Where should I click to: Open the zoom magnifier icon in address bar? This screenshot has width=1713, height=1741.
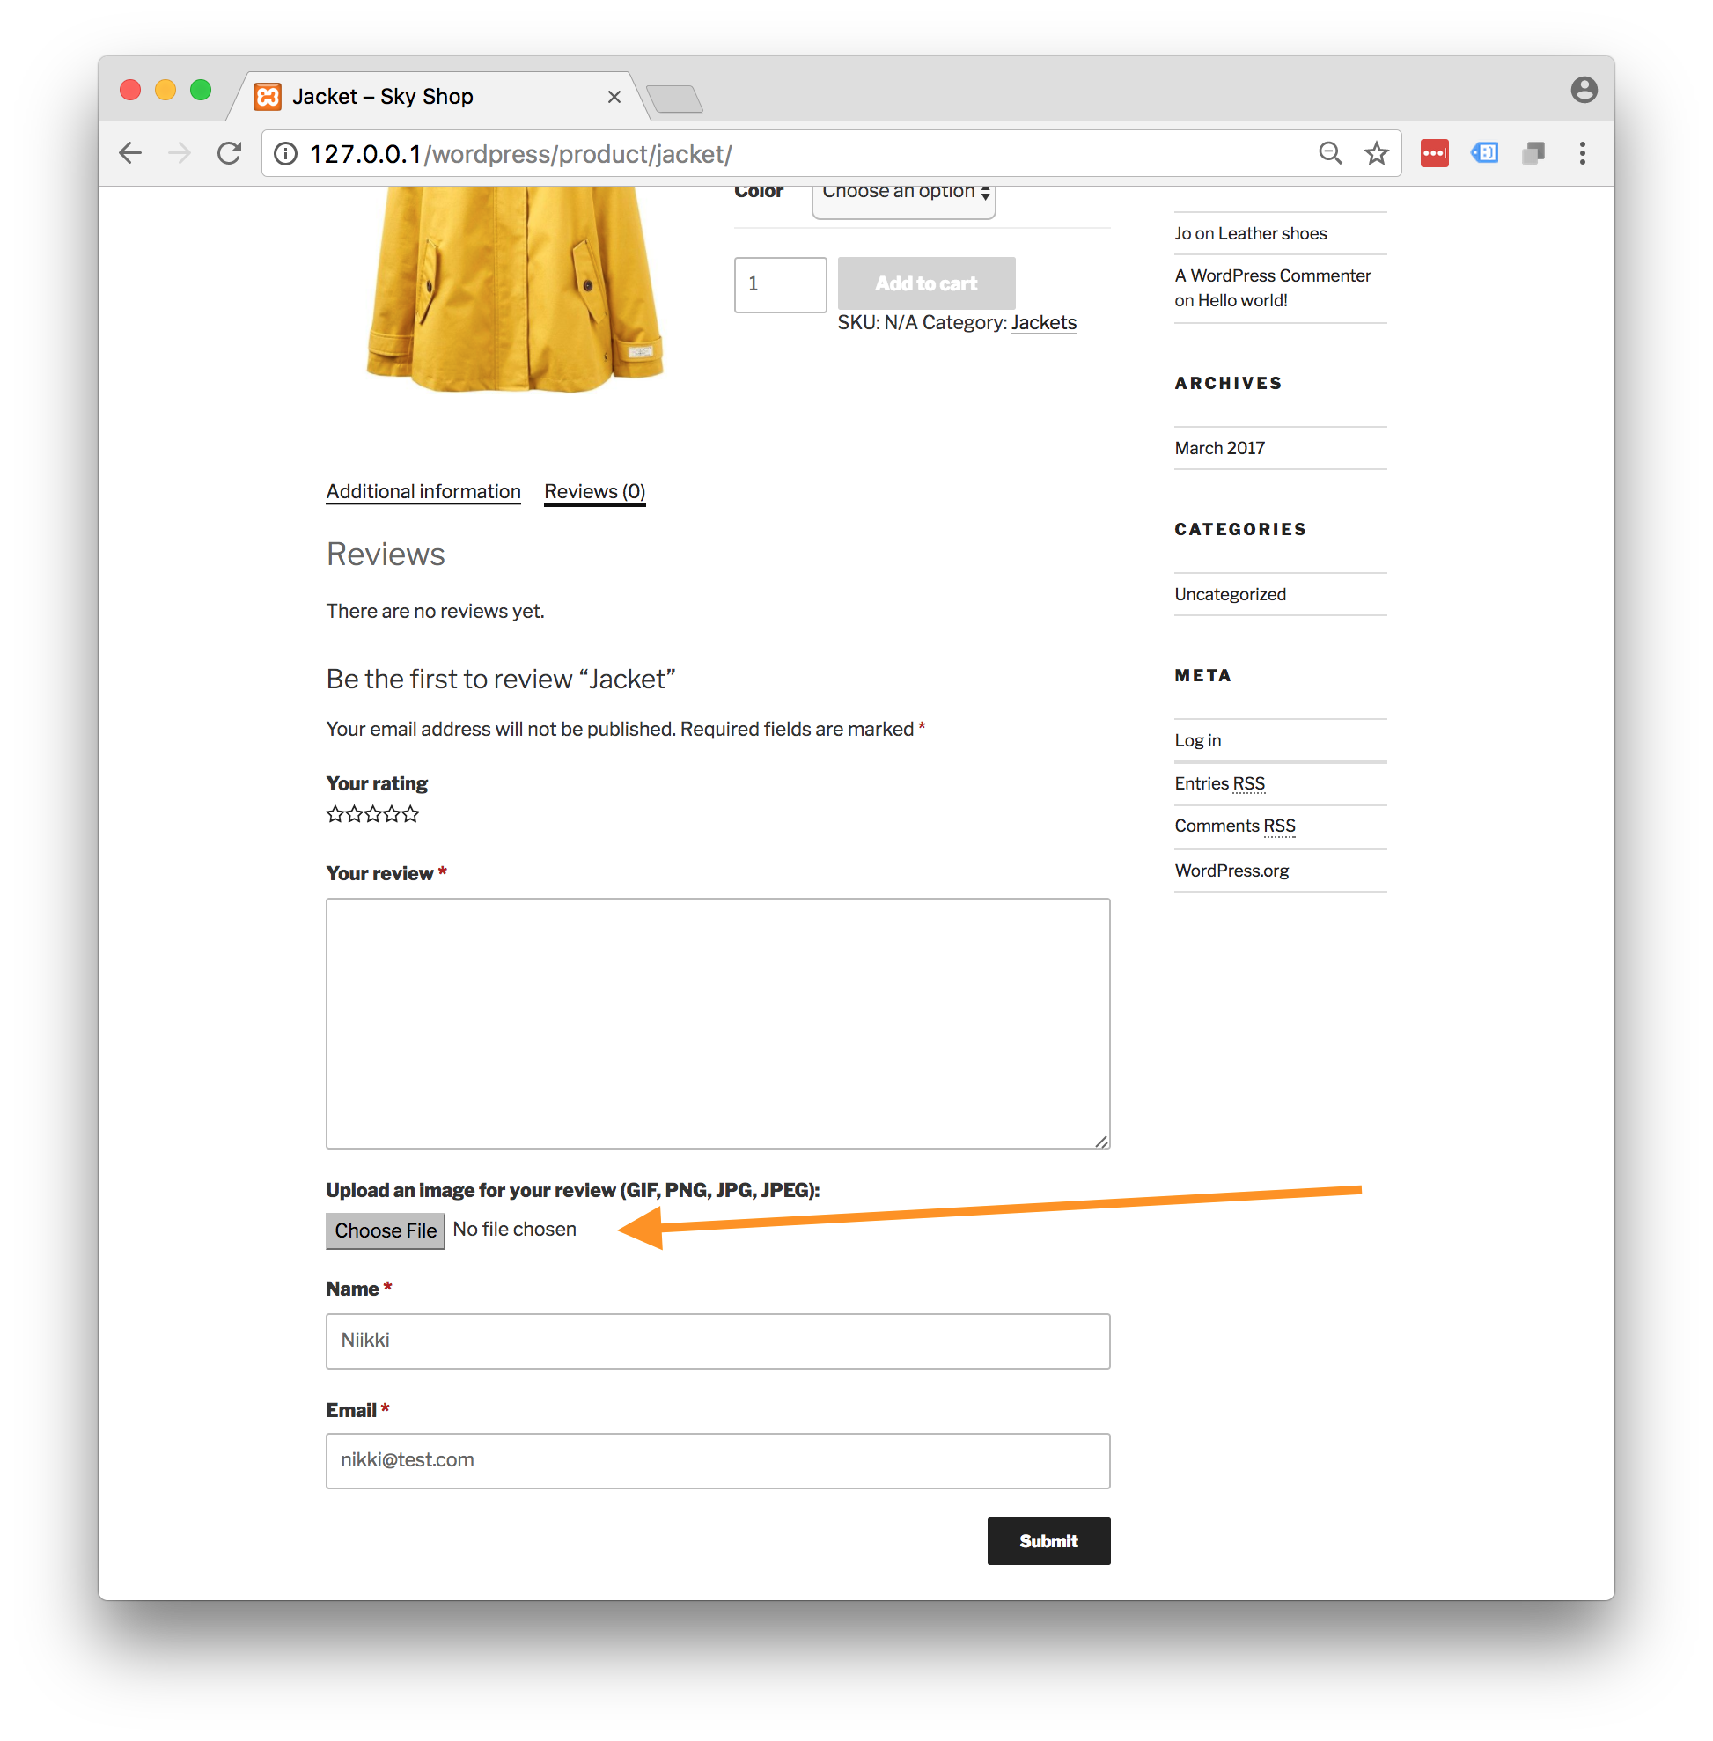point(1330,153)
